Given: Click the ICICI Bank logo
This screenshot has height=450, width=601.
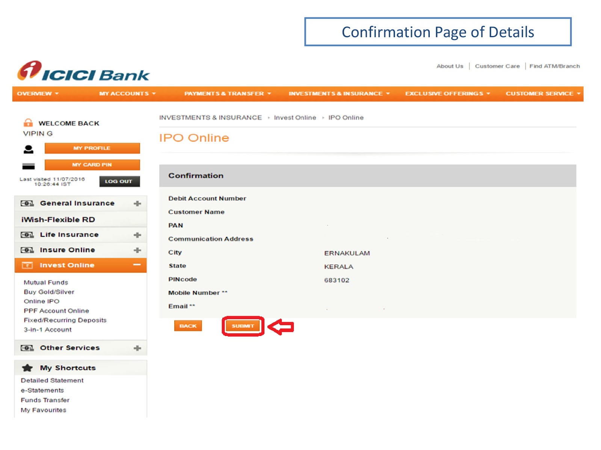Looking at the screenshot, I should 83,71.
